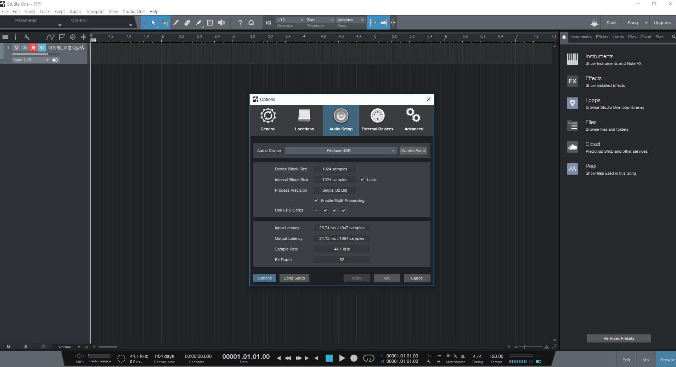Click the browser search magnifier
The image size is (676, 367).
[x=674, y=37]
